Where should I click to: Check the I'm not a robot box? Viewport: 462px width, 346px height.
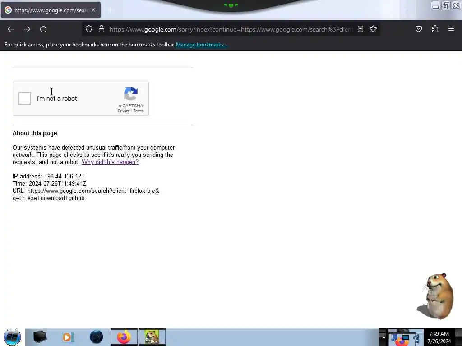(25, 98)
